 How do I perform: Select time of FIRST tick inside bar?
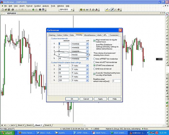[94, 59]
